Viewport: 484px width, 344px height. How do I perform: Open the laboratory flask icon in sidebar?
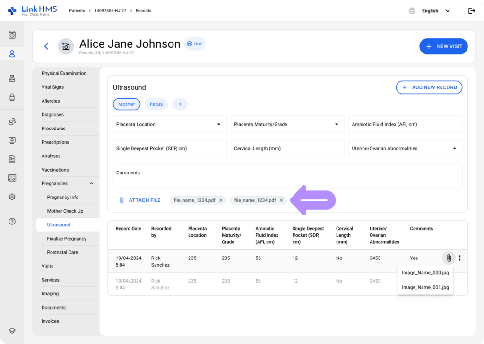[12, 78]
